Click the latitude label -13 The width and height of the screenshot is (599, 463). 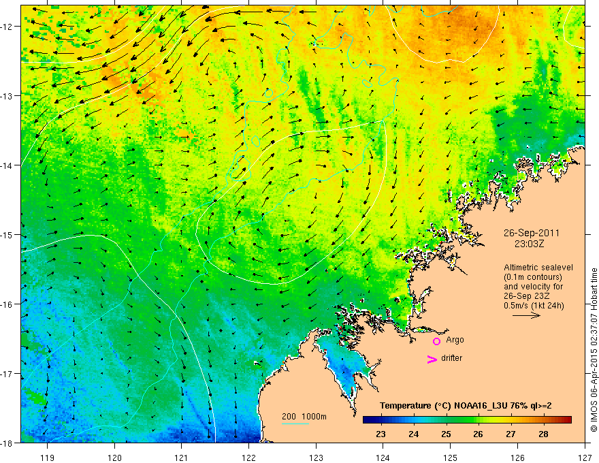tap(6, 96)
